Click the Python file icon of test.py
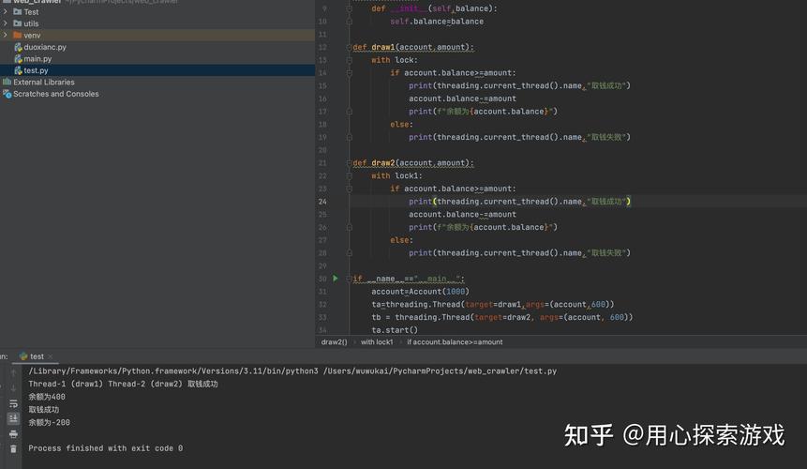 pyautogui.click(x=18, y=70)
